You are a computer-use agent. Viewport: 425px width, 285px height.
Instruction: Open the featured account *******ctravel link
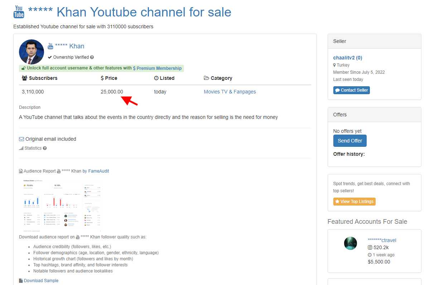point(382,240)
